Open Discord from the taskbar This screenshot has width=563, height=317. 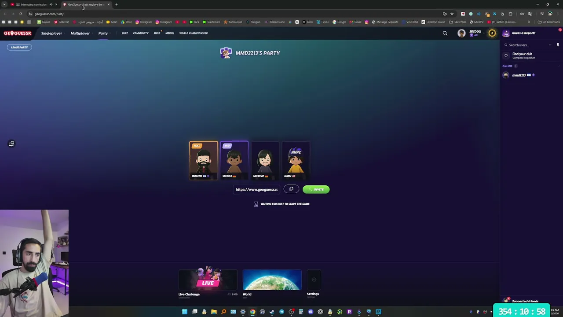coord(311,312)
